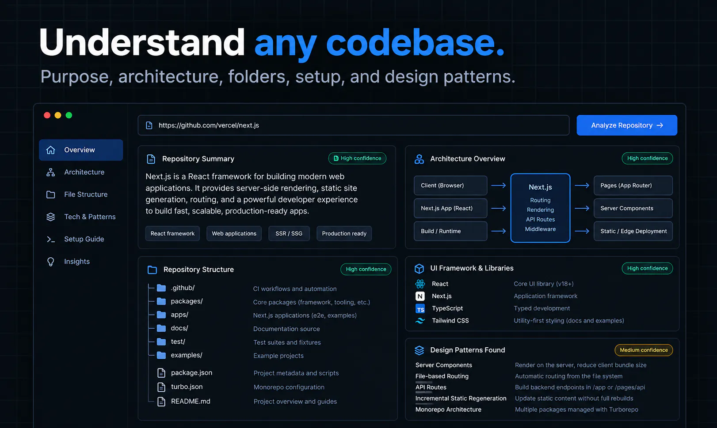This screenshot has width=717, height=428.
Task: Click the Tailwind CSS logo icon
Action: [420, 321]
